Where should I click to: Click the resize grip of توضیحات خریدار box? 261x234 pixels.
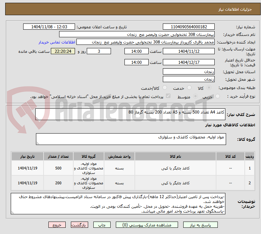(x=12, y=212)
